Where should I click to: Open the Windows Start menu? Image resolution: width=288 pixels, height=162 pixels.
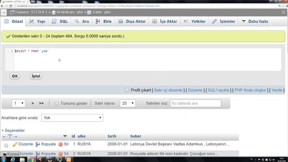(3, 159)
